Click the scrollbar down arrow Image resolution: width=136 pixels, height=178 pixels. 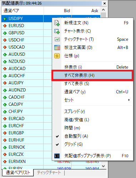(x=104, y=166)
